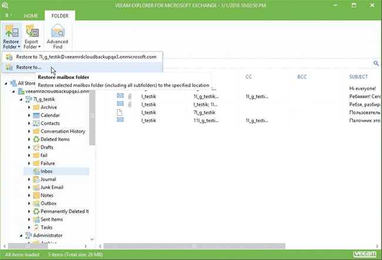Click the Export Folder ribbon icon
Viewport: 382px width, 260px height.
tap(32, 31)
